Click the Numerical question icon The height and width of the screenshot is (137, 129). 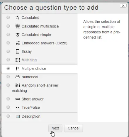tap(18, 77)
